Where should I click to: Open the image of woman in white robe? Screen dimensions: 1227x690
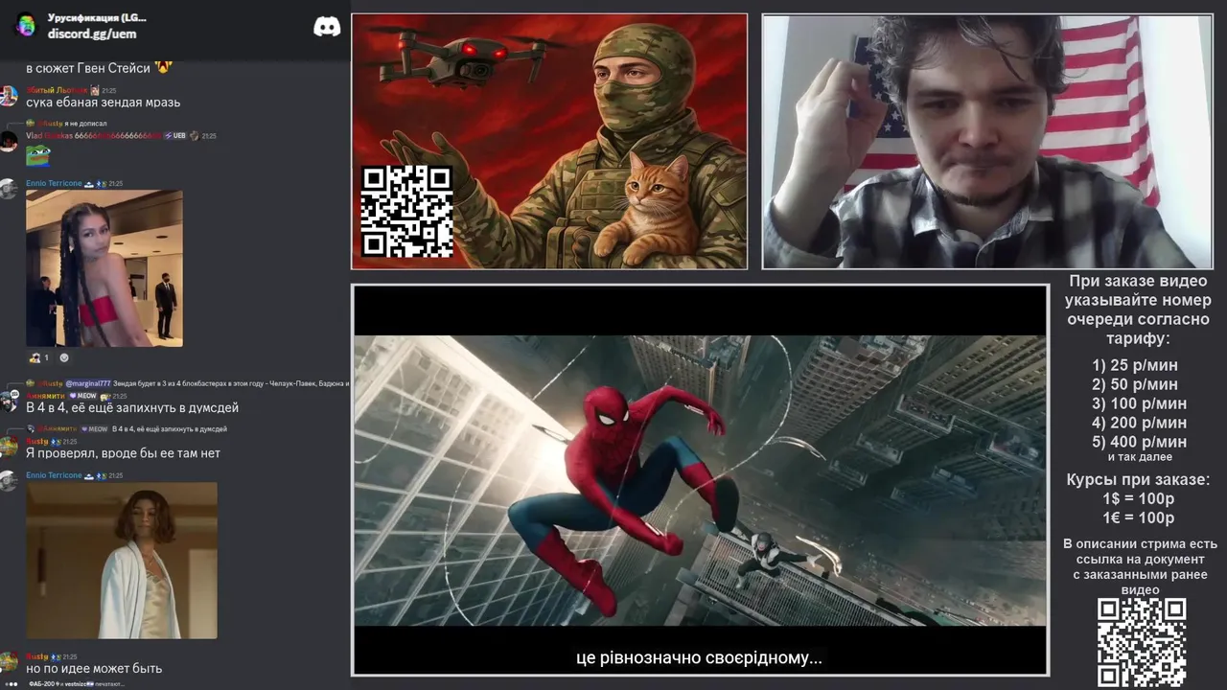pos(121,560)
